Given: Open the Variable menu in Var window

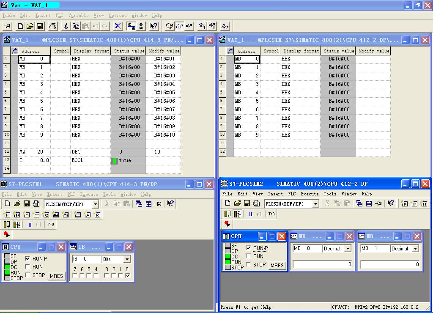Looking at the screenshot, I should coord(78,16).
